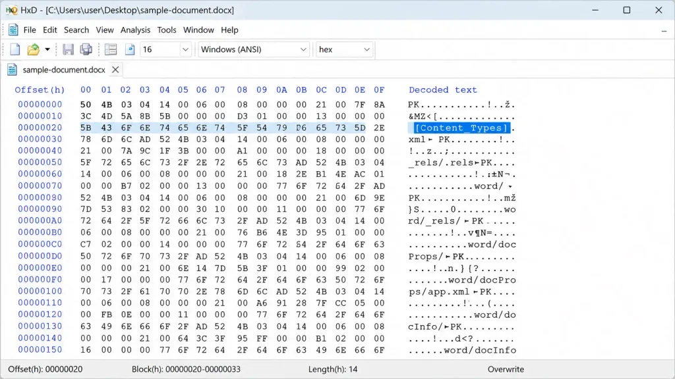Click the Block(h) range in status bar
Viewport: 675px width, 379px height.
[186, 369]
